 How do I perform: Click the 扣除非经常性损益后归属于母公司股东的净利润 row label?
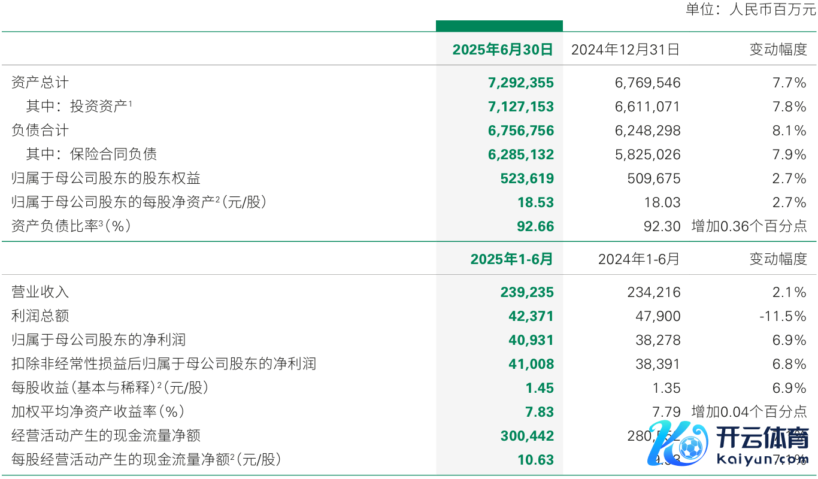pos(163,364)
